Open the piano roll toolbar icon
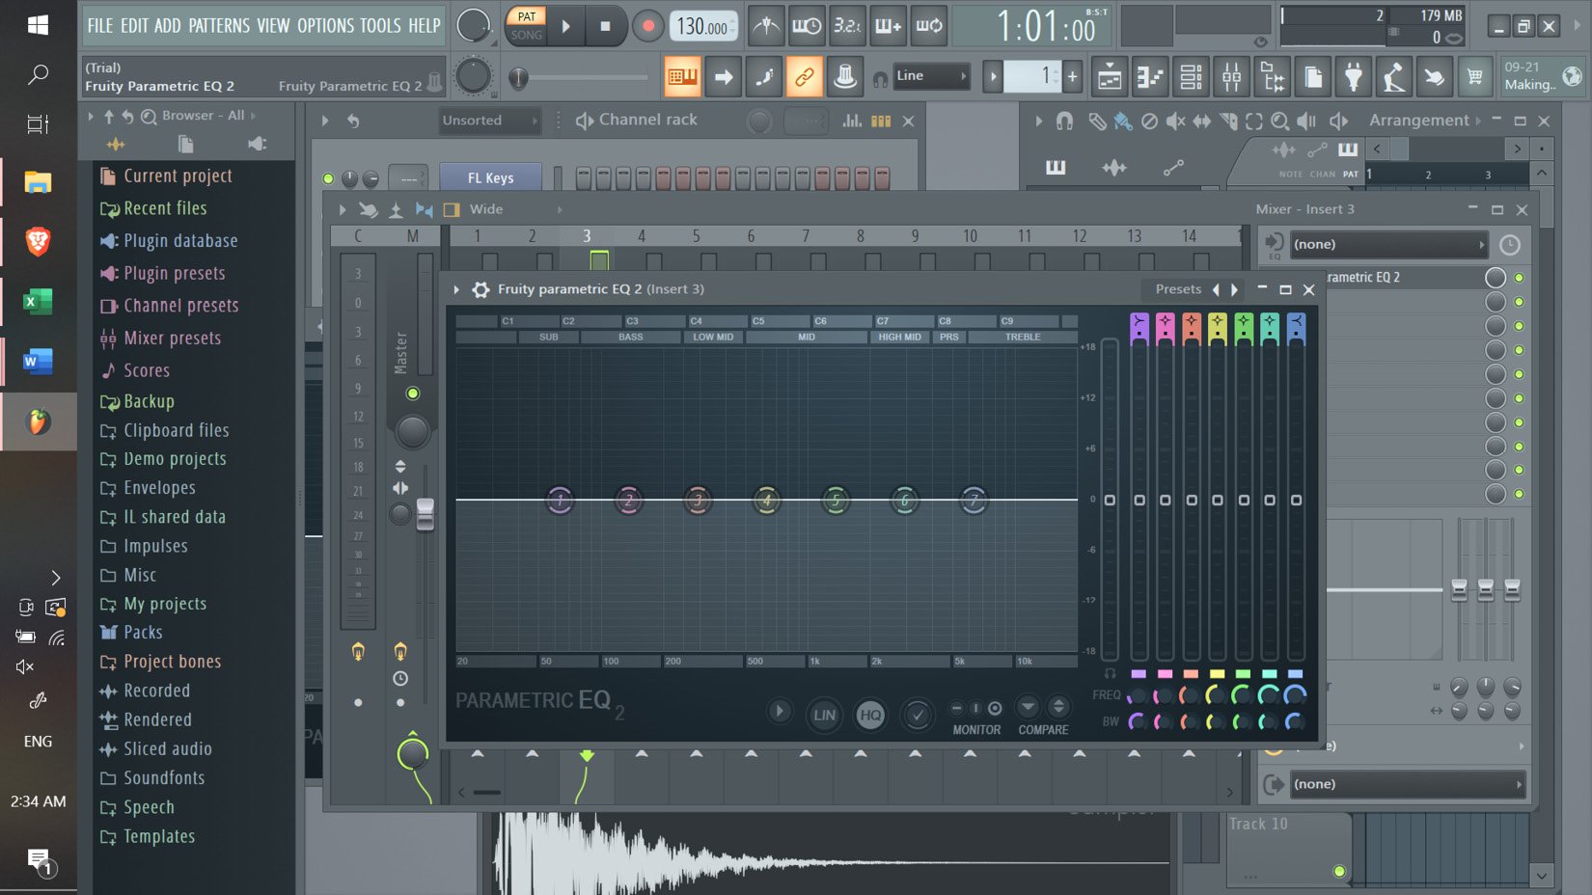The width and height of the screenshot is (1592, 895). tap(1150, 77)
